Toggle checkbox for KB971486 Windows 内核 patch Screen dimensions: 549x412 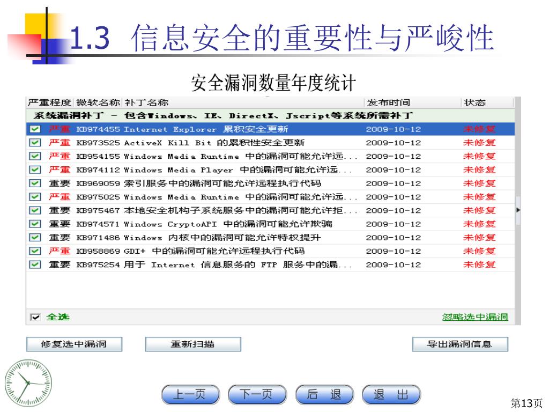click(35, 238)
